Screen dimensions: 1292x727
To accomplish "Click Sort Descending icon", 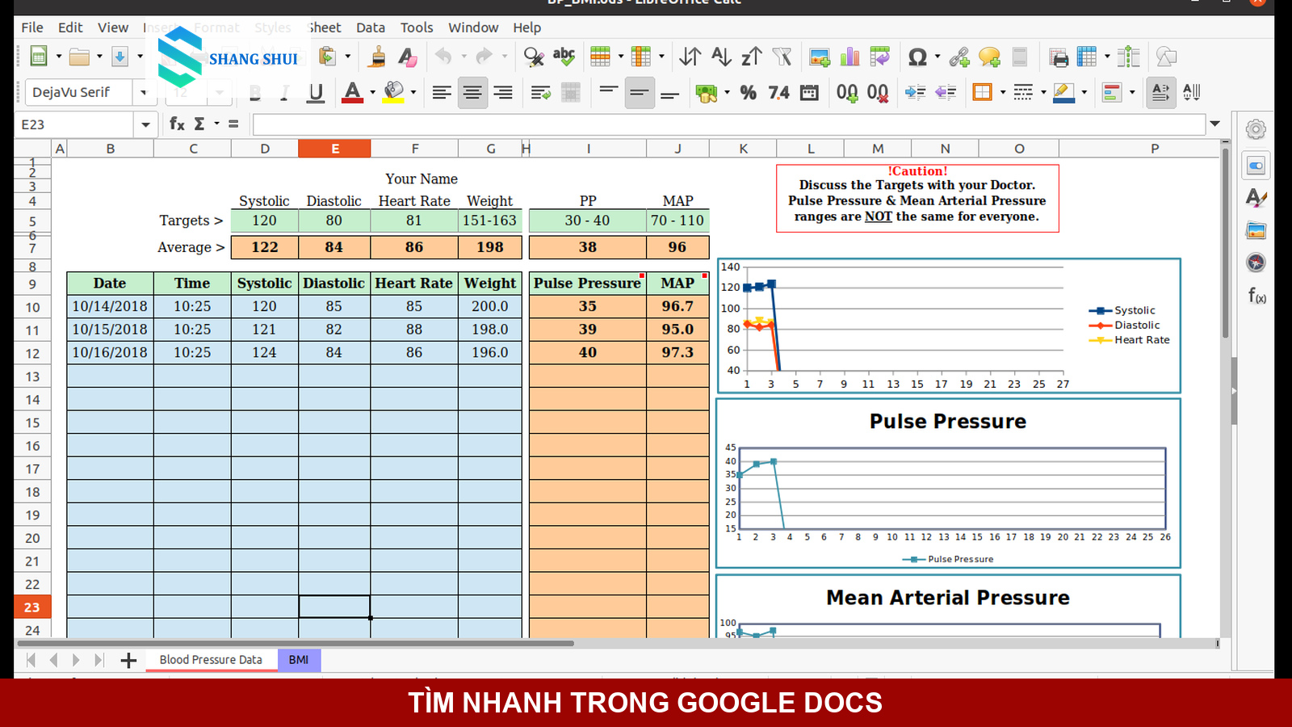I will pyautogui.click(x=751, y=57).
